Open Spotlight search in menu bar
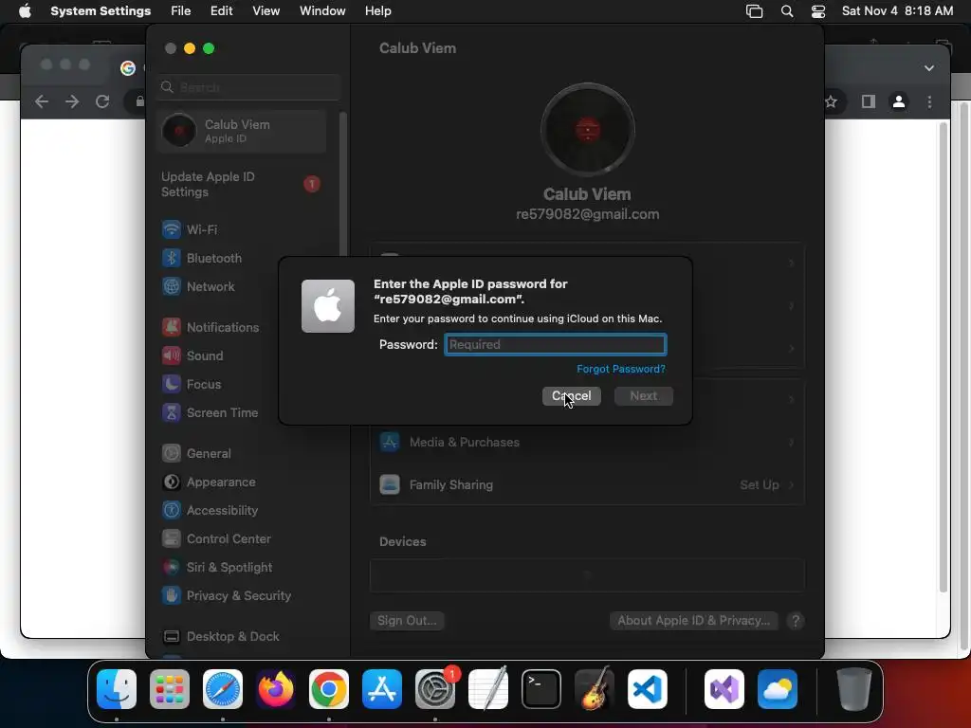The height and width of the screenshot is (728, 971). coord(787,11)
